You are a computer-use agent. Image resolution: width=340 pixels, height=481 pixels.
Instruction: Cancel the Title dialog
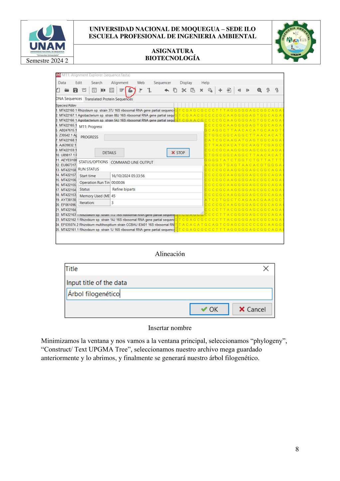(252, 309)
